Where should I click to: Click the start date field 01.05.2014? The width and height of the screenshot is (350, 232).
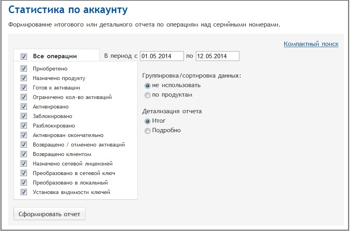[162, 56]
